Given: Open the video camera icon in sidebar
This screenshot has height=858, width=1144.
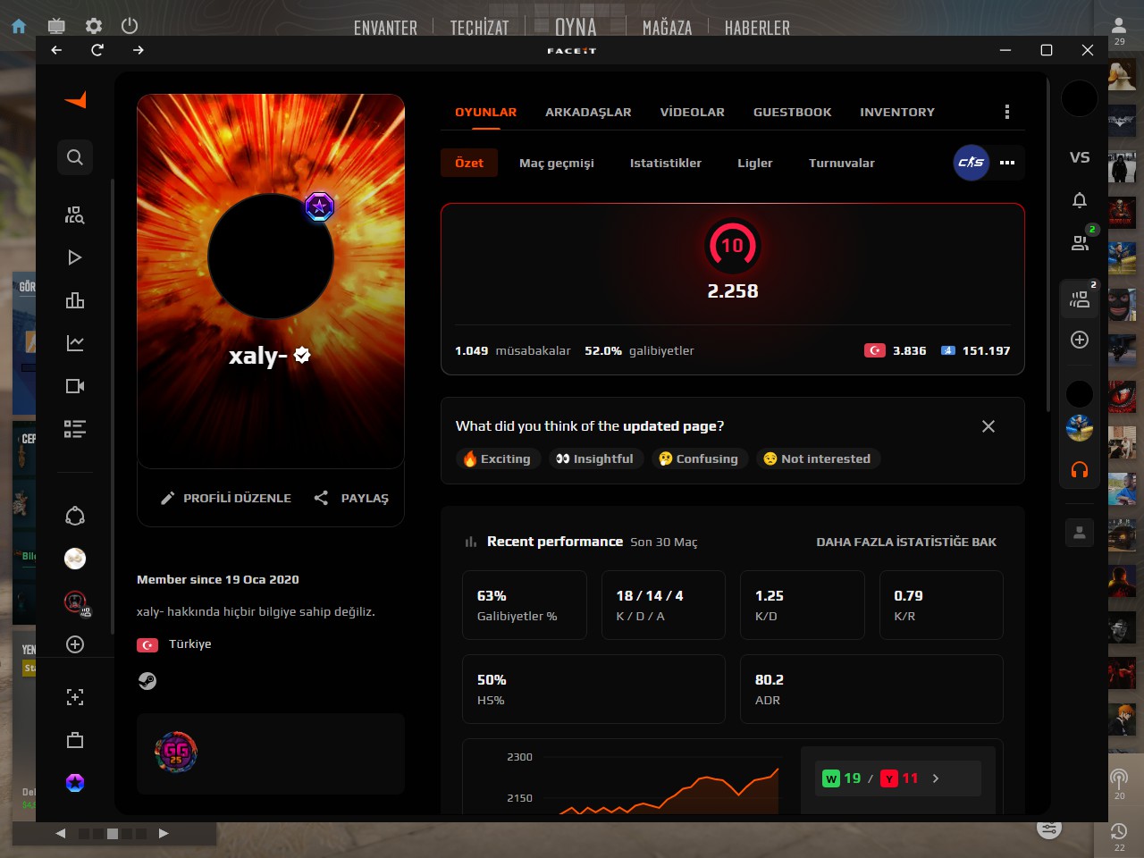Looking at the screenshot, I should click(x=75, y=386).
